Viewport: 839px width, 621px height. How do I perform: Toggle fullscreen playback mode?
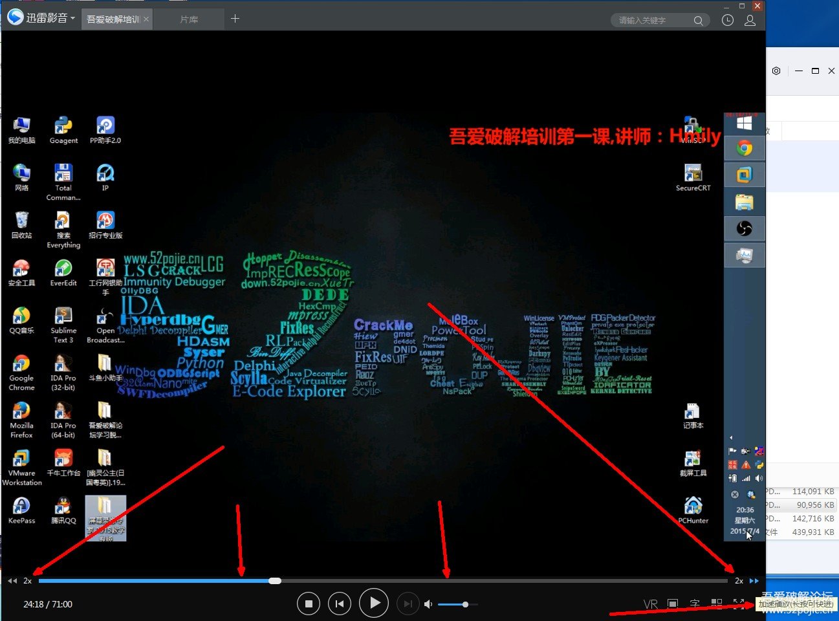click(x=738, y=603)
